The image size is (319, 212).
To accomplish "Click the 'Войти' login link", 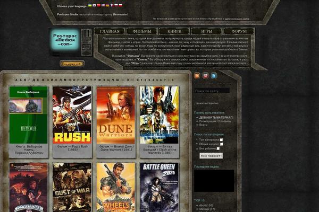I will (203, 125).
